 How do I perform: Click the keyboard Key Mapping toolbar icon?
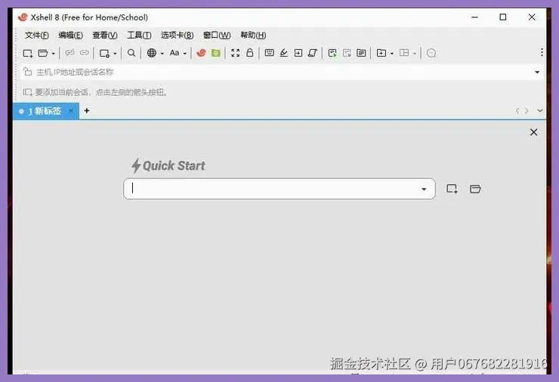pos(269,53)
